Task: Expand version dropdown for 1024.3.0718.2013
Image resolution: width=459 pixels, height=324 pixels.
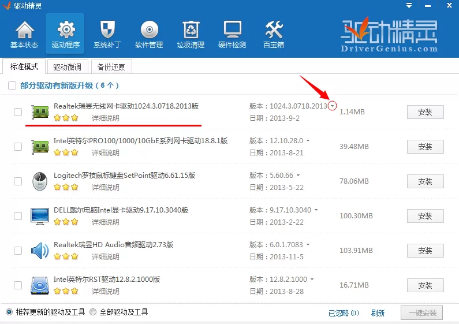Action: click(332, 106)
